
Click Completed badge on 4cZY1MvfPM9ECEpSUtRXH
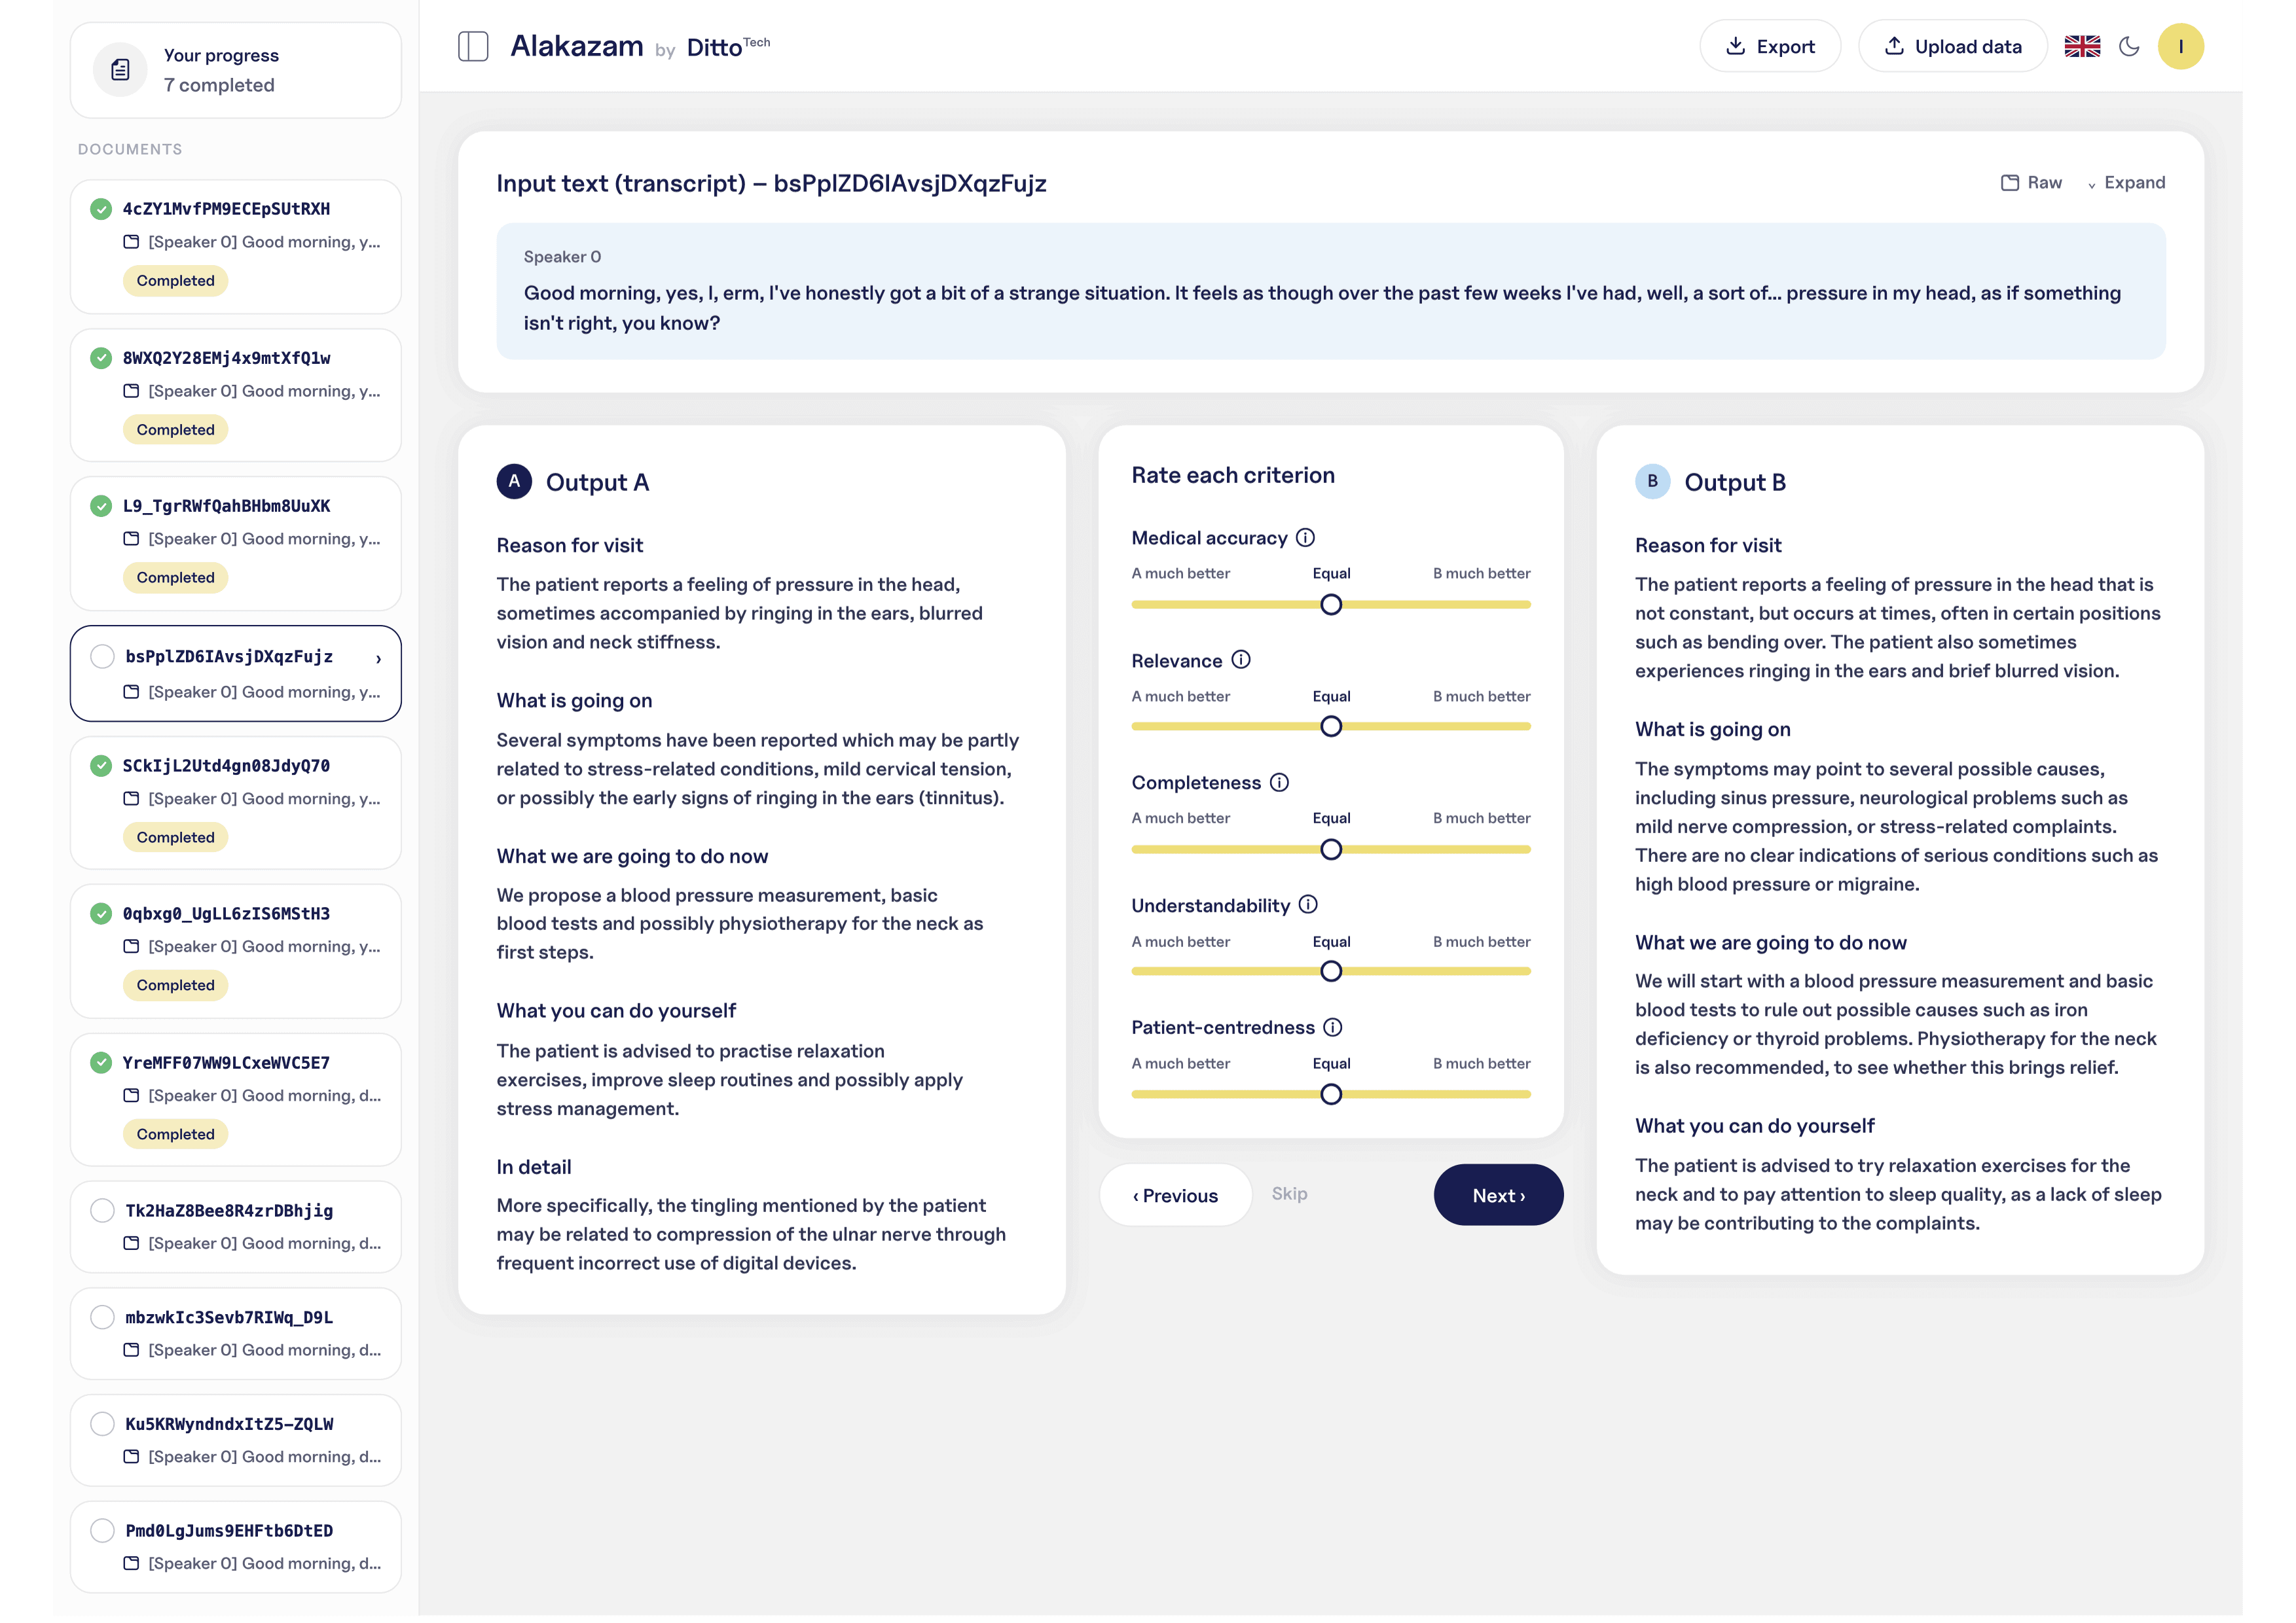(176, 281)
